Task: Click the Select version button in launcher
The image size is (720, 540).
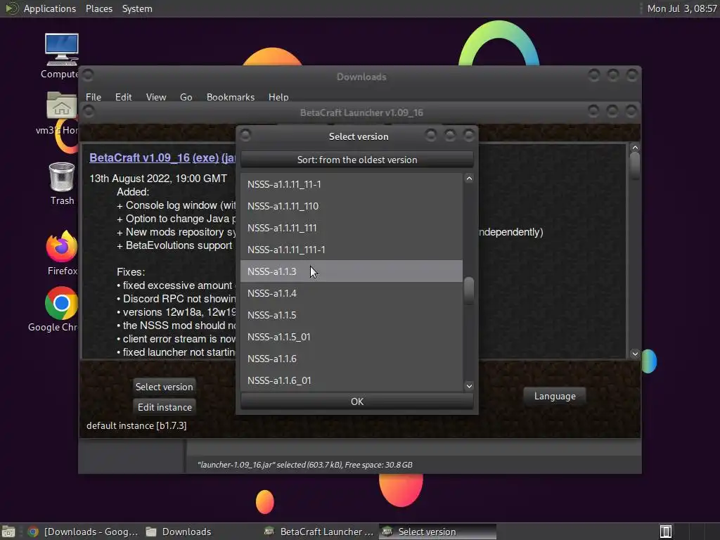Action: tap(164, 387)
